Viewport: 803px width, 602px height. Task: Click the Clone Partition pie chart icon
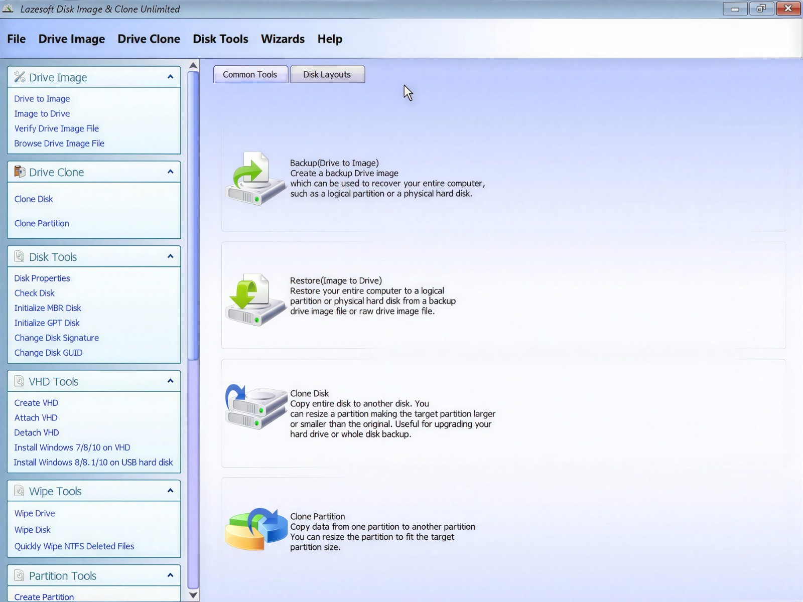pos(256,529)
